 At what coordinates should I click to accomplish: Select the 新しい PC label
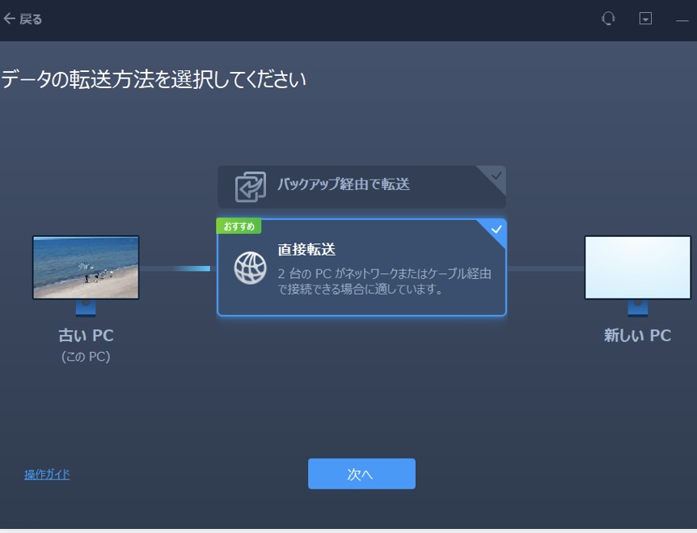(638, 335)
